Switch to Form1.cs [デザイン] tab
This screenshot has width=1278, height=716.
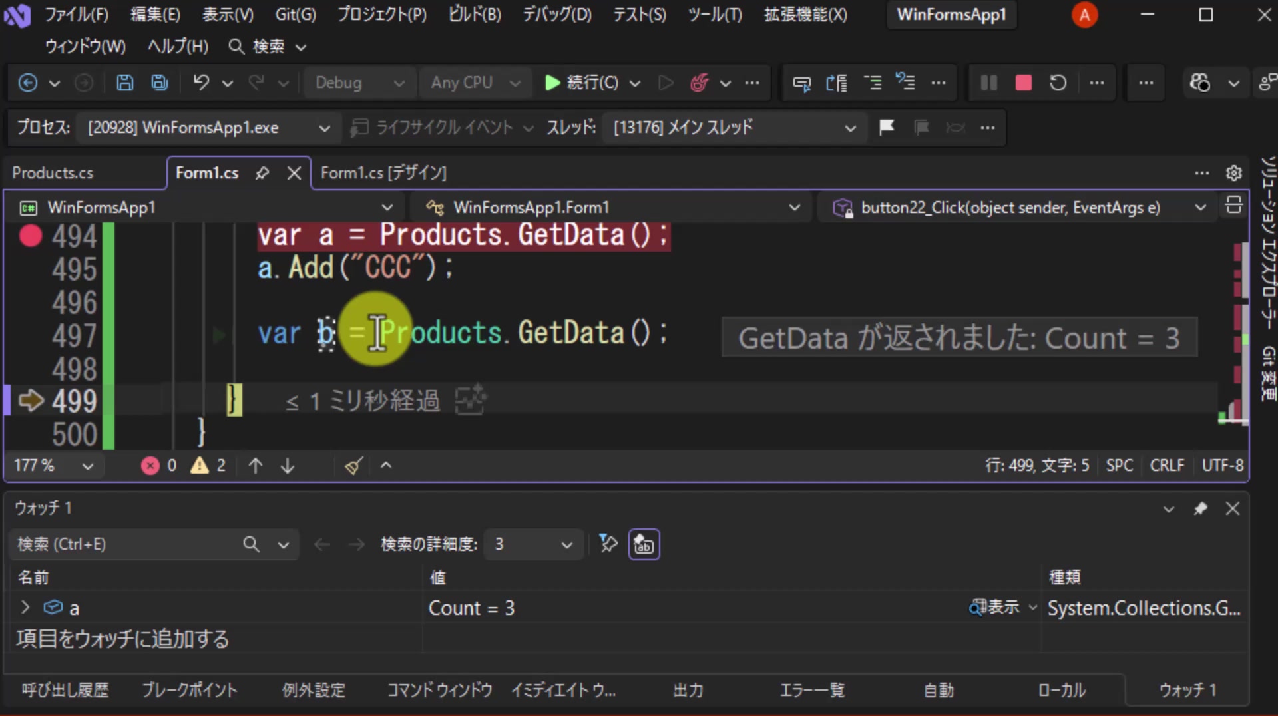[x=383, y=173]
